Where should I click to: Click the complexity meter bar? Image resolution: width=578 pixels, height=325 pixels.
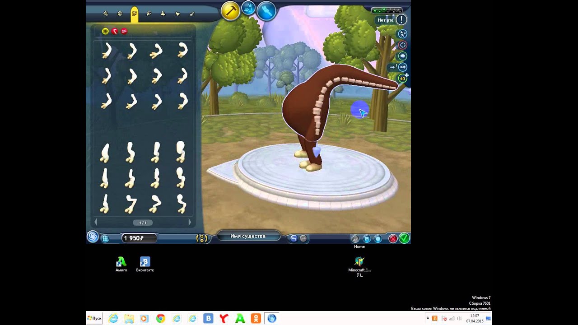[387, 10]
